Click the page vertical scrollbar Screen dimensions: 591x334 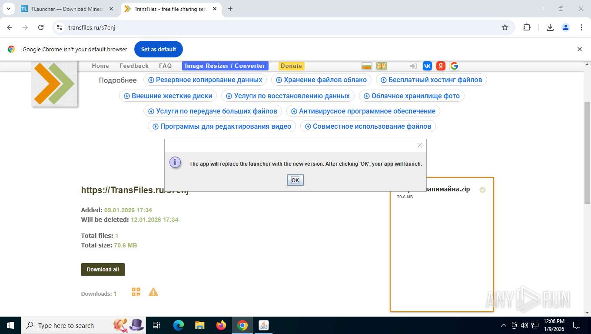(x=588, y=152)
